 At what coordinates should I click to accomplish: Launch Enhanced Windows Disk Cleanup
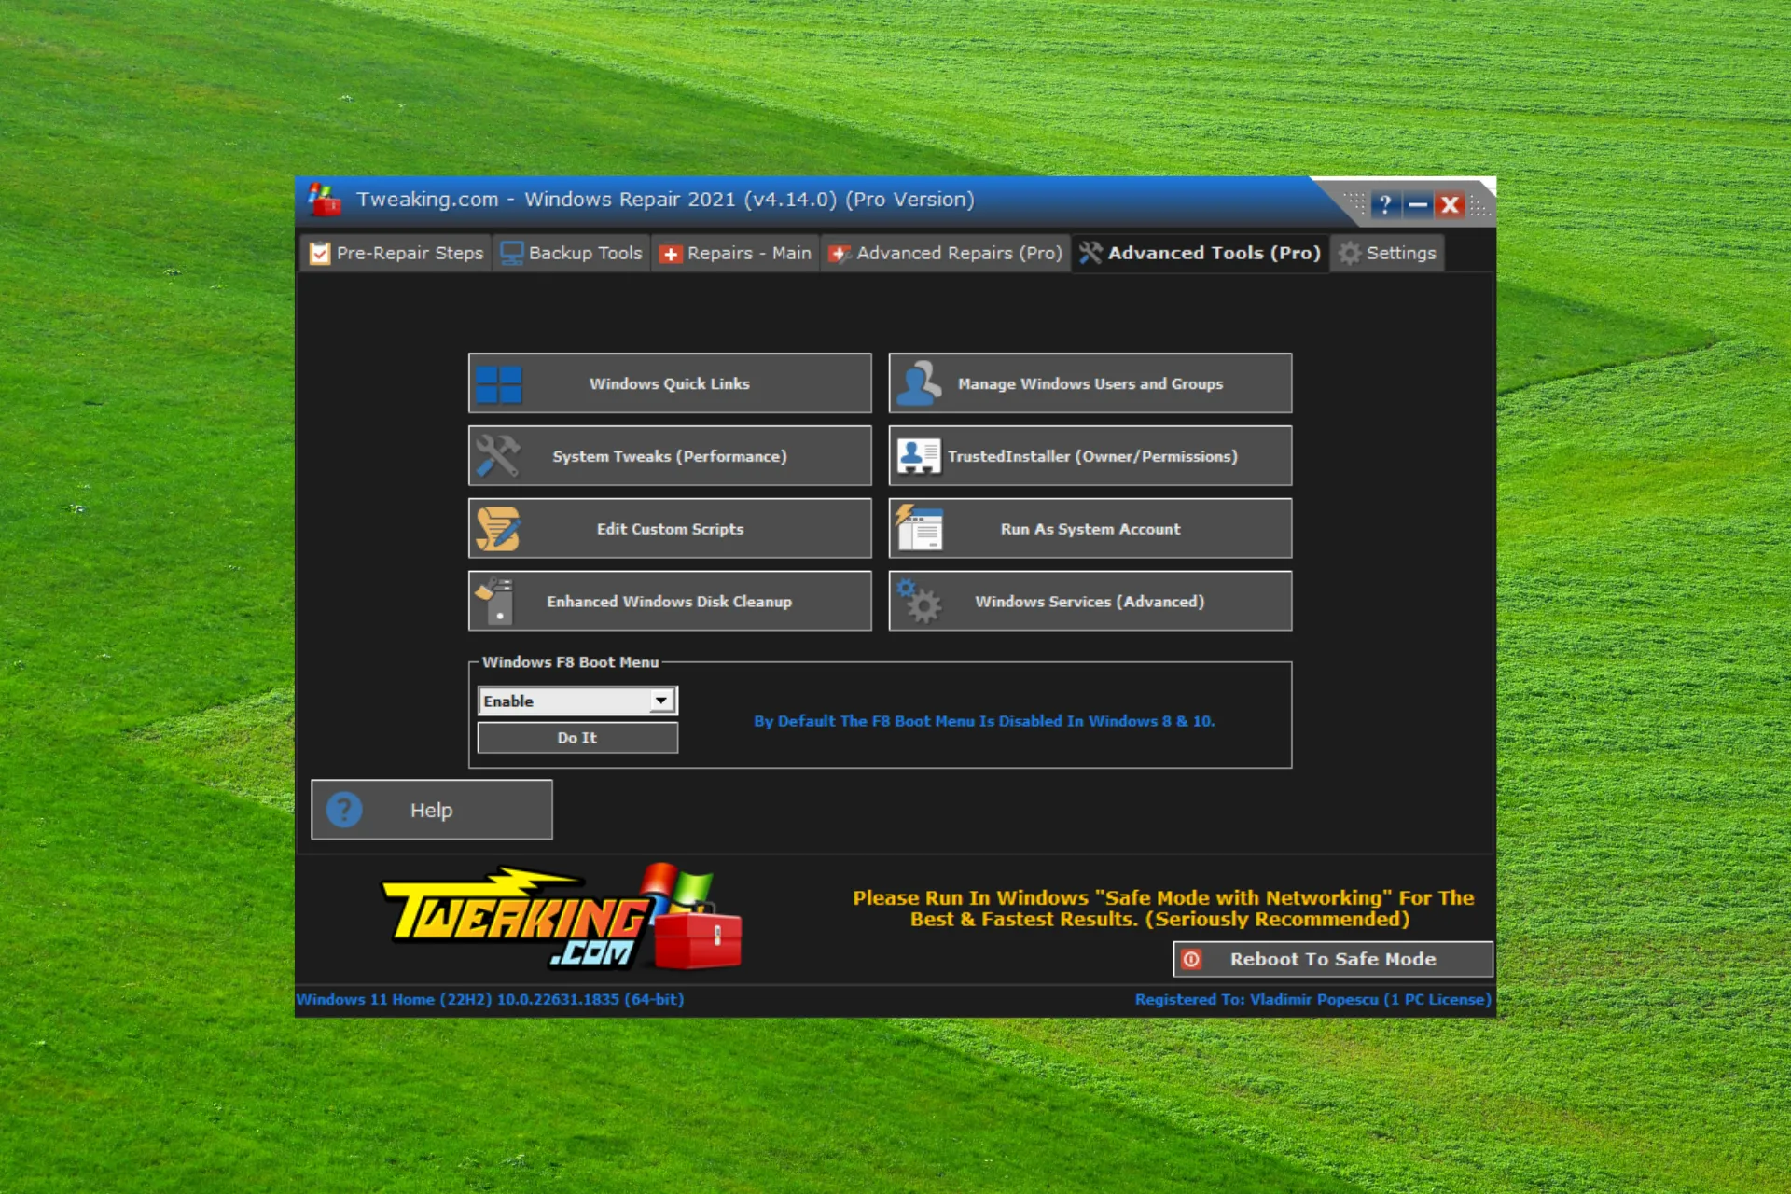[x=670, y=602]
